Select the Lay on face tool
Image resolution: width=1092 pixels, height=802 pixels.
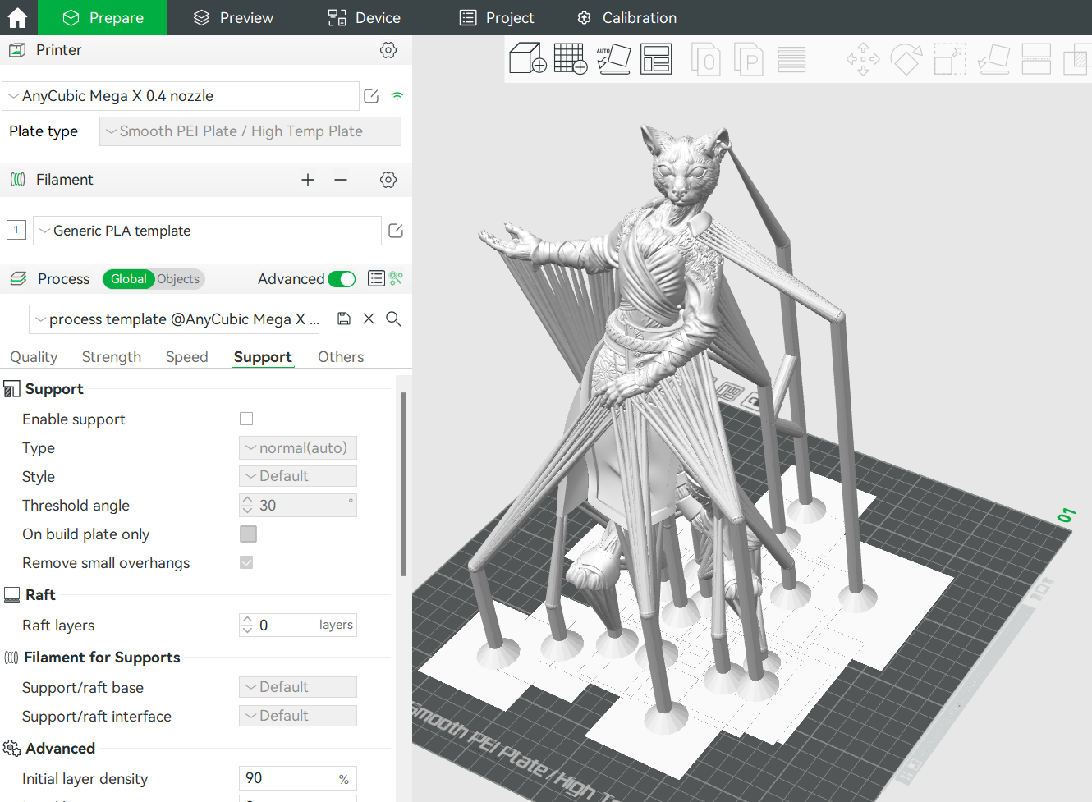pyautogui.click(x=993, y=59)
